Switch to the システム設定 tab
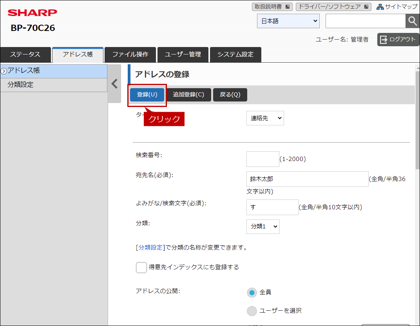Image resolution: width=420 pixels, height=326 pixels. click(x=235, y=54)
